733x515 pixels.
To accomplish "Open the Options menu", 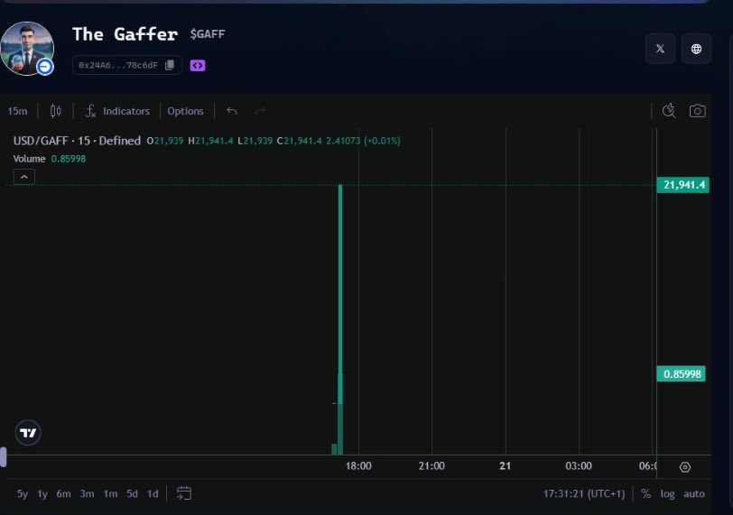I will click(186, 111).
